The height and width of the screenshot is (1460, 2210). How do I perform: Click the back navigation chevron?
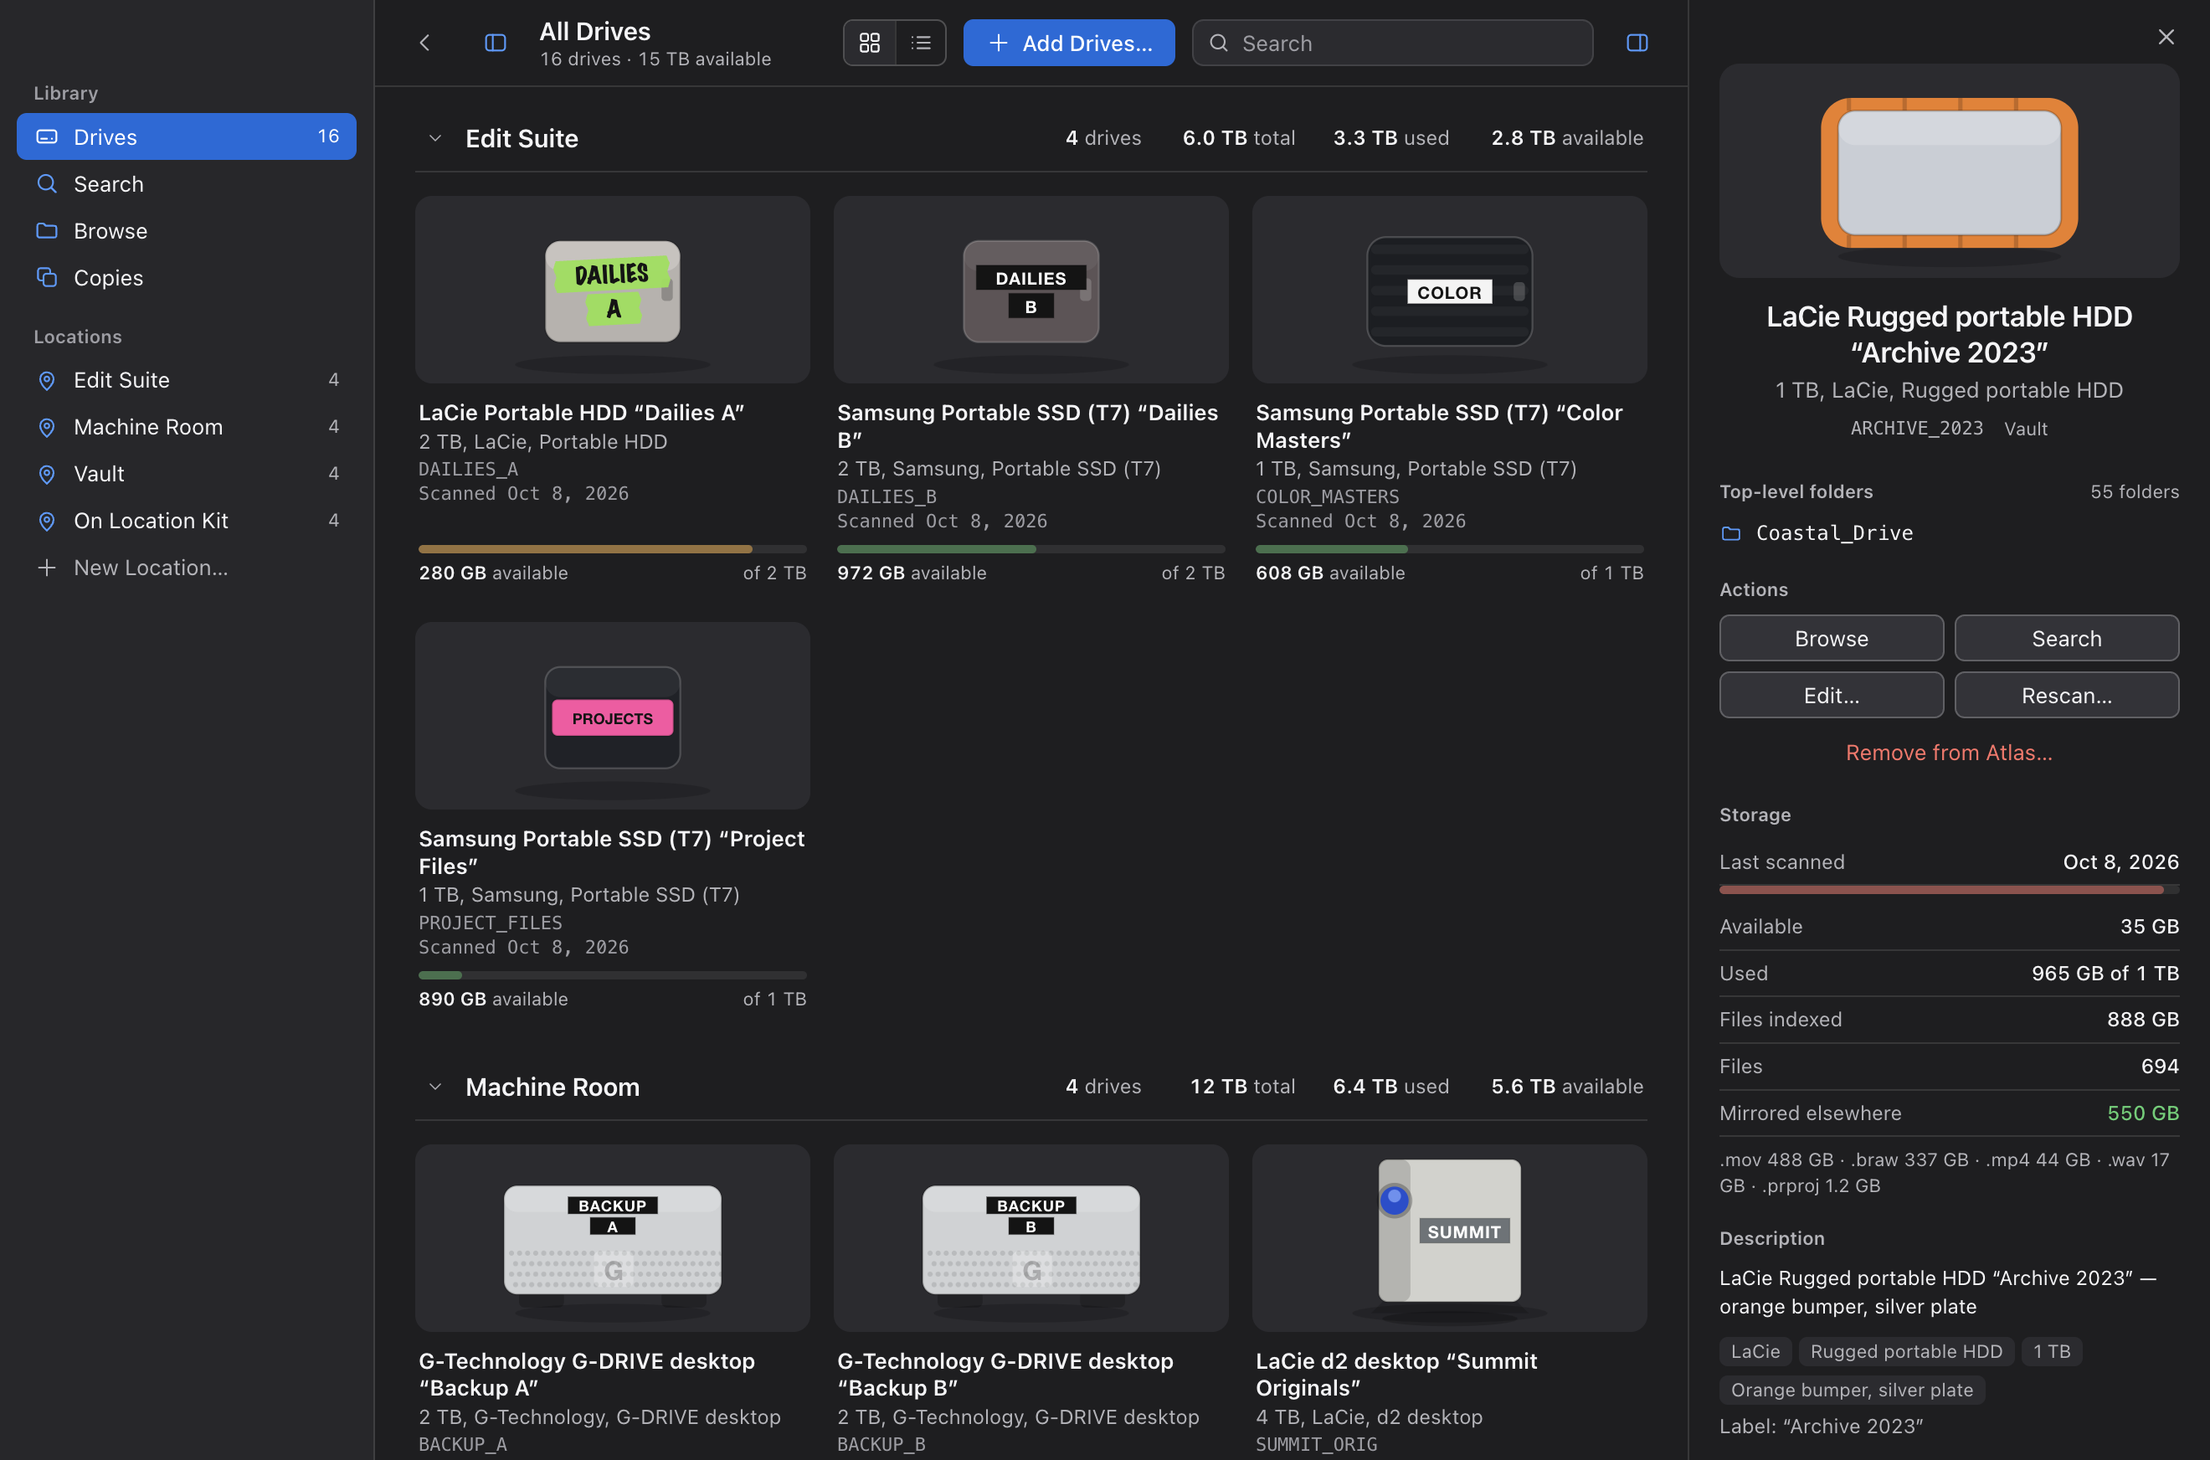click(x=424, y=43)
